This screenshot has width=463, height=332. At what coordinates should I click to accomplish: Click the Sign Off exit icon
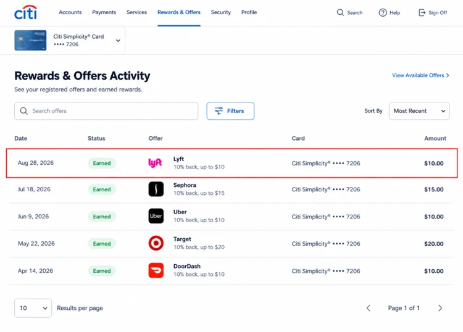coord(422,13)
